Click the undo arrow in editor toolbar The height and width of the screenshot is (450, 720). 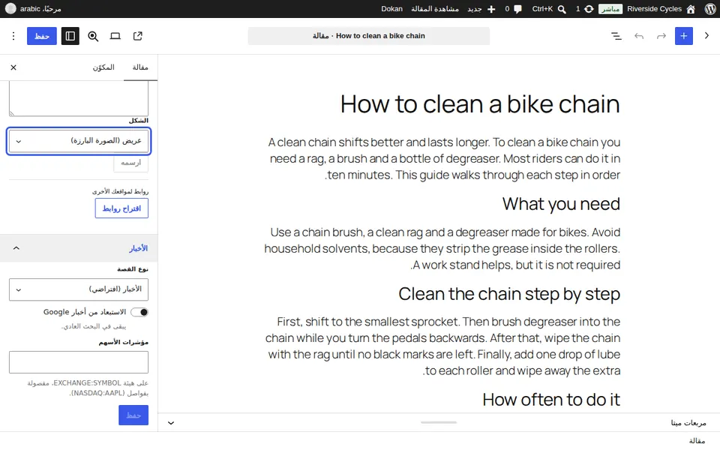[639, 36]
